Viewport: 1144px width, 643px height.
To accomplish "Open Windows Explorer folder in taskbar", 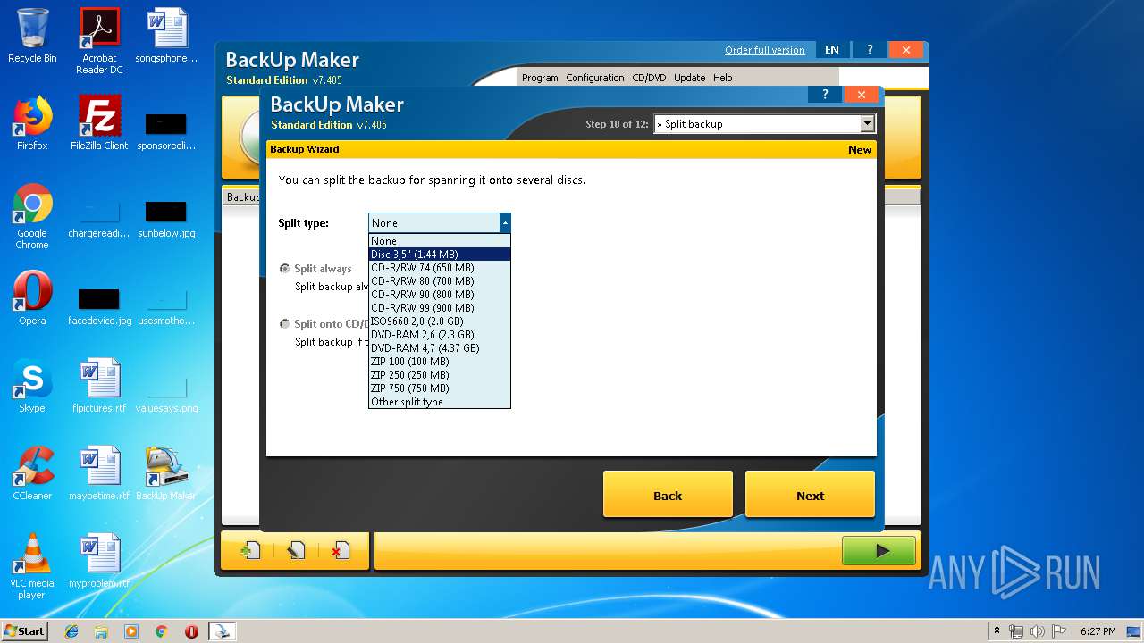I will point(101,631).
